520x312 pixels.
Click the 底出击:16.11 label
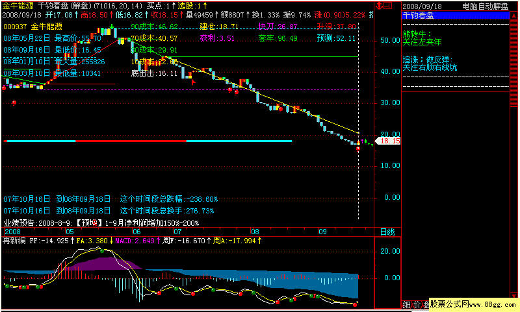[154, 73]
